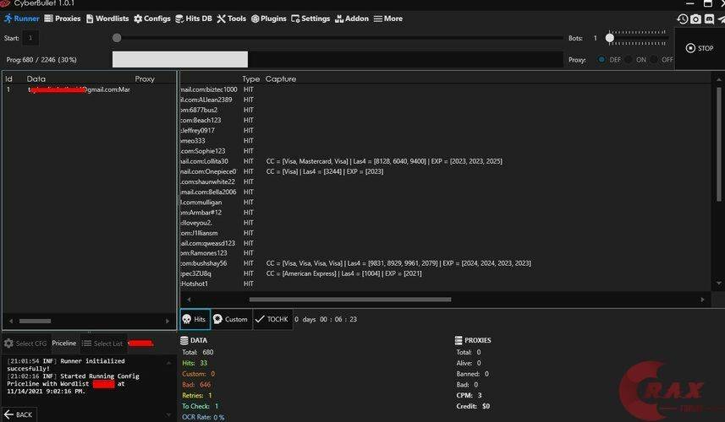Open the Wordlists section
Screen dimensions: 725x422
click(107, 19)
